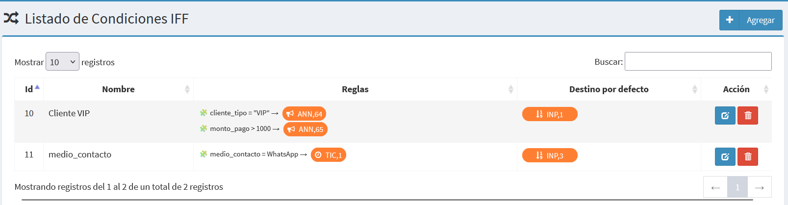Viewport: 788px width, 205px height.
Task: Go to next page arrow
Action: tap(760, 187)
